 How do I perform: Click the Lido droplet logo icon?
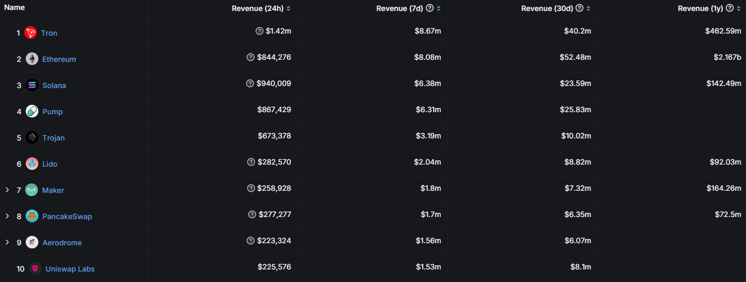[32, 164]
